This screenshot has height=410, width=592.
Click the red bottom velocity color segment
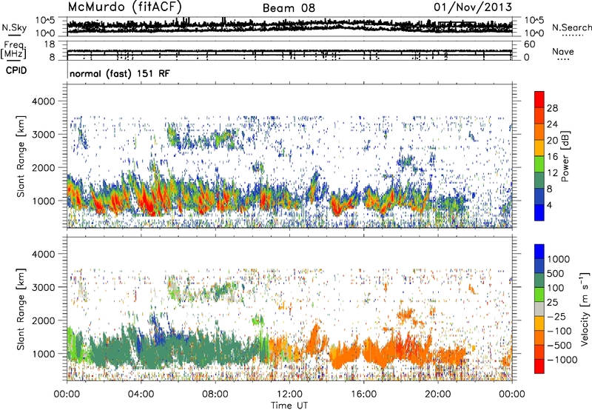[x=539, y=366]
